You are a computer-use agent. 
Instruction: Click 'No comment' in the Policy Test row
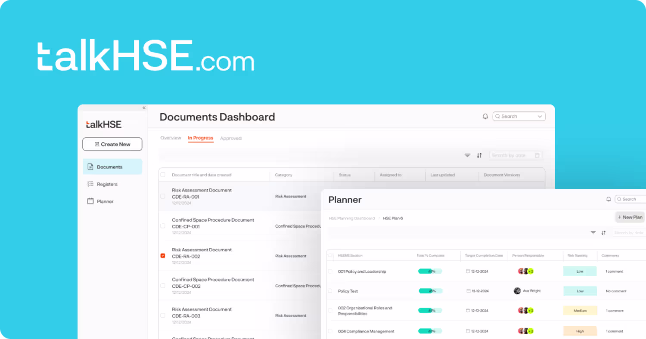point(616,291)
